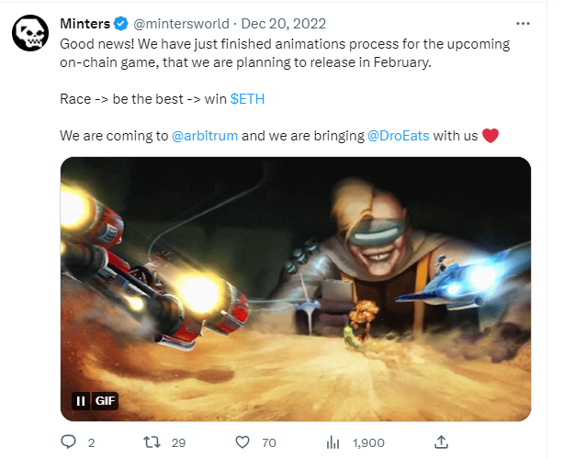The height and width of the screenshot is (458, 564).
Task: Open the @DroEats mention link
Action: pyautogui.click(x=398, y=136)
